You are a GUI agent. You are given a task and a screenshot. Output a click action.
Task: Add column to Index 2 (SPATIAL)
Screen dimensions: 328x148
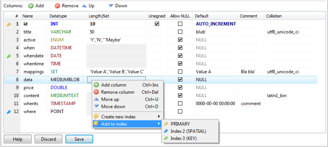[x=190, y=131]
